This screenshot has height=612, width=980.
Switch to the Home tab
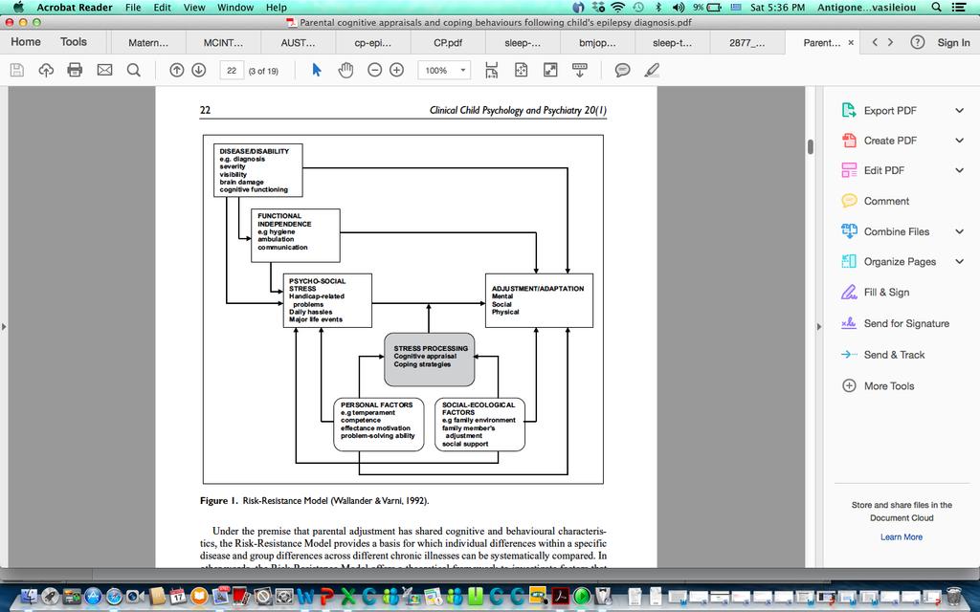pyautogui.click(x=26, y=42)
